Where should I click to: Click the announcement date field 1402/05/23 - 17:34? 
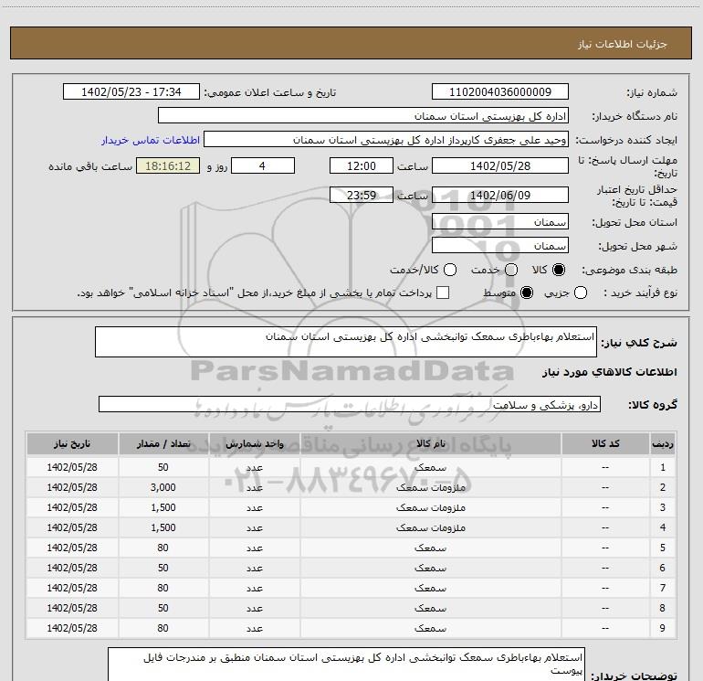click(131, 92)
